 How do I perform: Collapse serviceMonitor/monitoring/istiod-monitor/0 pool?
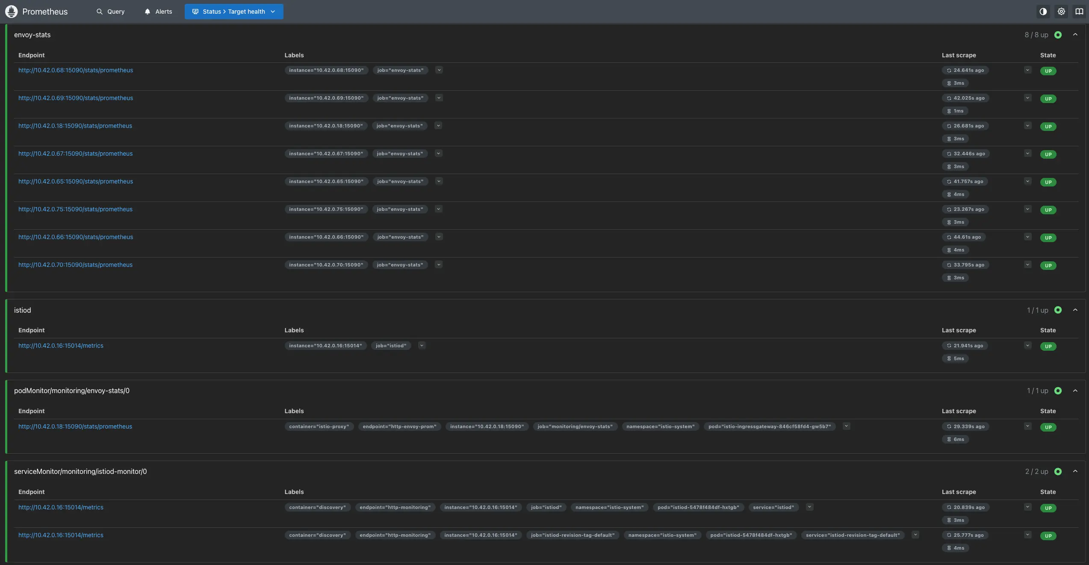coord(1075,471)
